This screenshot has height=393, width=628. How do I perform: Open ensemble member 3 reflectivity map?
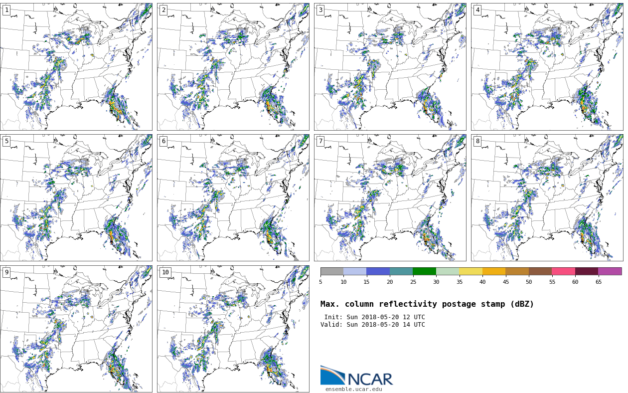tap(390, 67)
